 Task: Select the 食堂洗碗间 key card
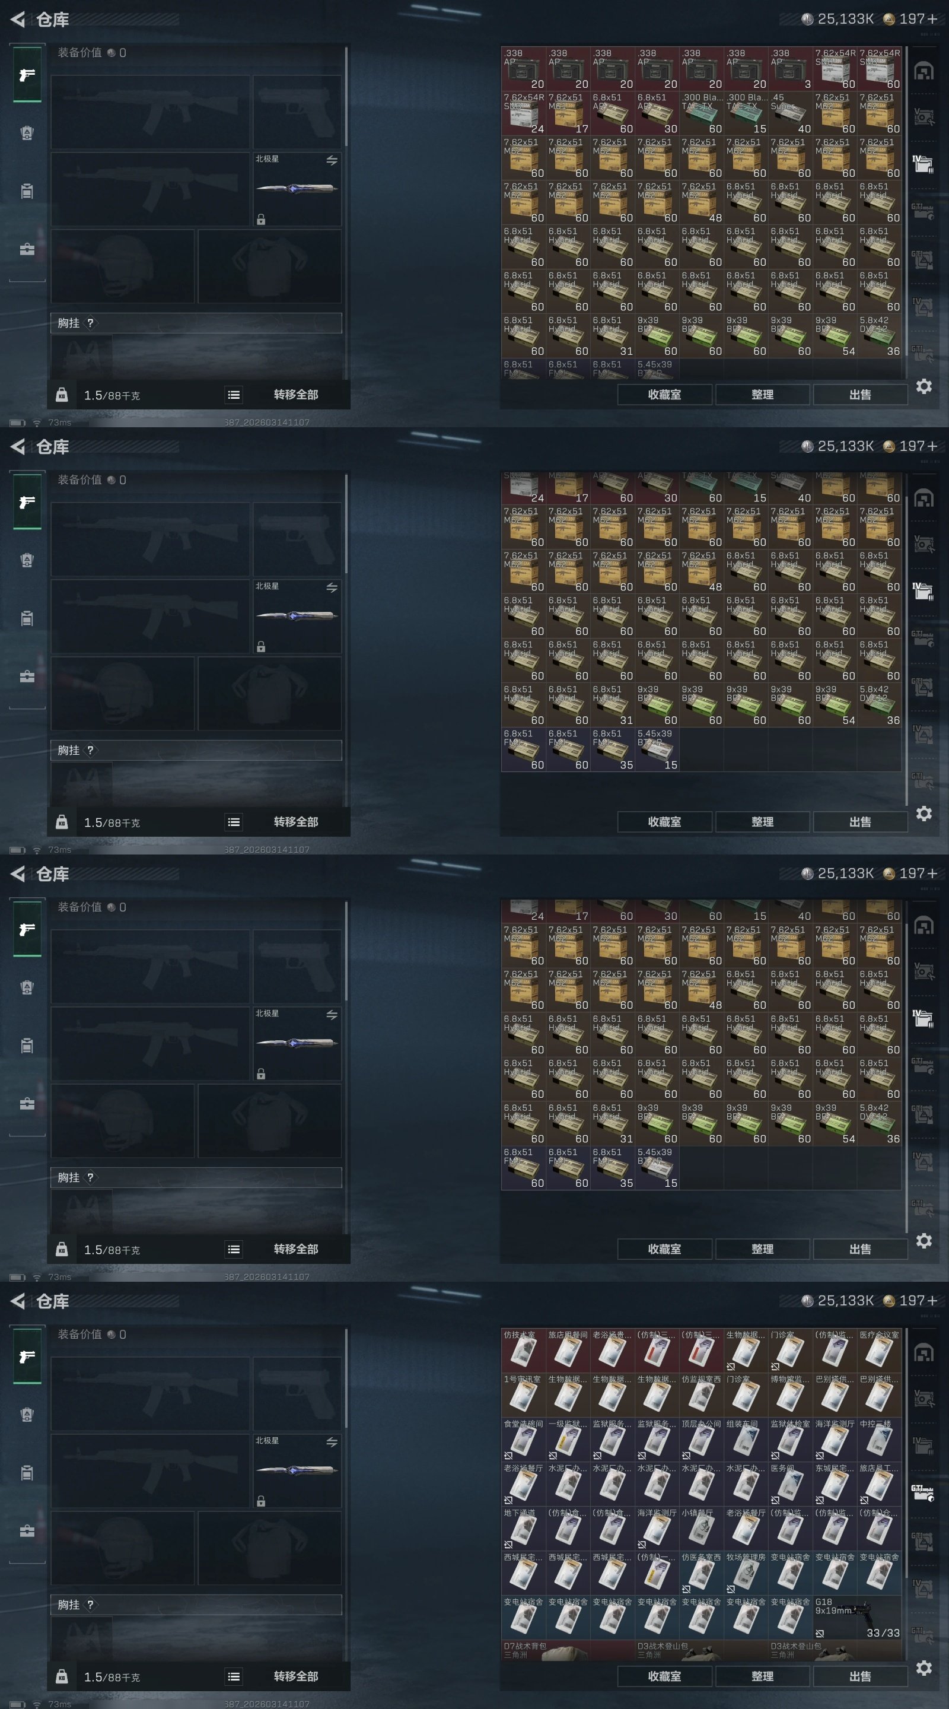(x=523, y=1440)
